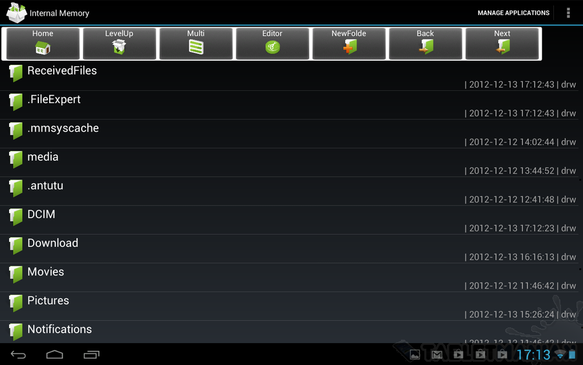Viewport: 583px width, 365px height.
Task: Open the three-dot overflow menu
Action: pos(568,13)
